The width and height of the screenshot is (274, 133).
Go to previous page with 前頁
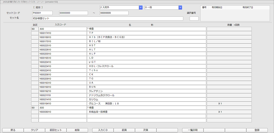[124, 130]
